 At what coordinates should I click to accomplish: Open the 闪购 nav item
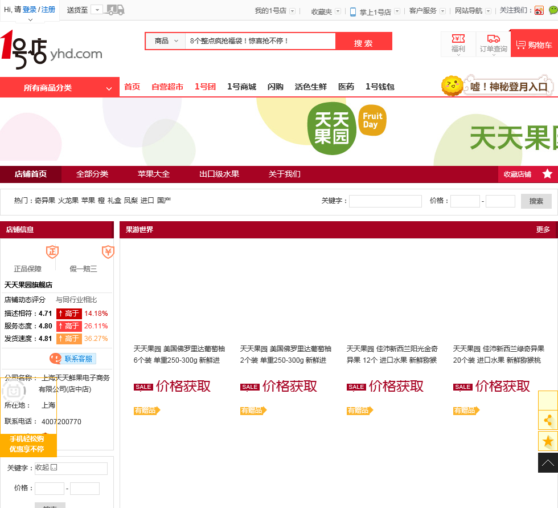tap(276, 87)
